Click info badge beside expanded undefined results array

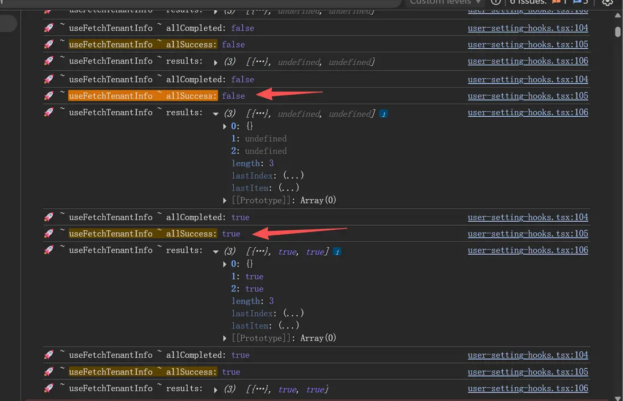[384, 114]
